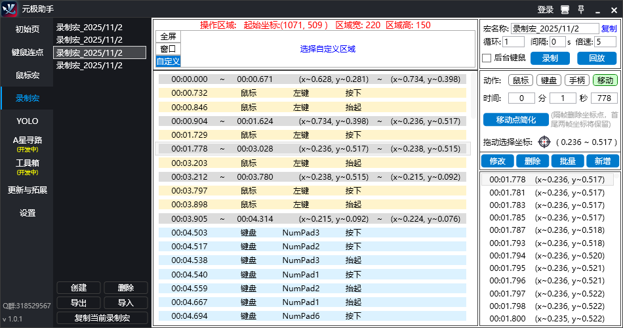Click 复制当前录制宏 button
623x328 pixels.
click(x=102, y=318)
